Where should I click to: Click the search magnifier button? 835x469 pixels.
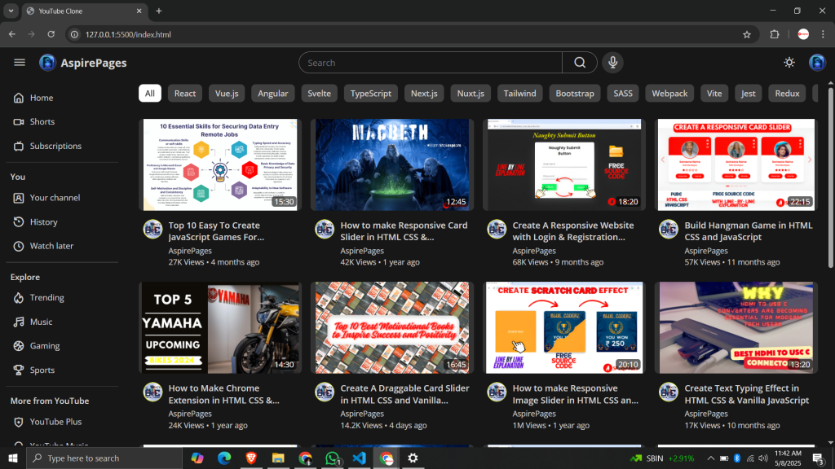[x=580, y=63]
